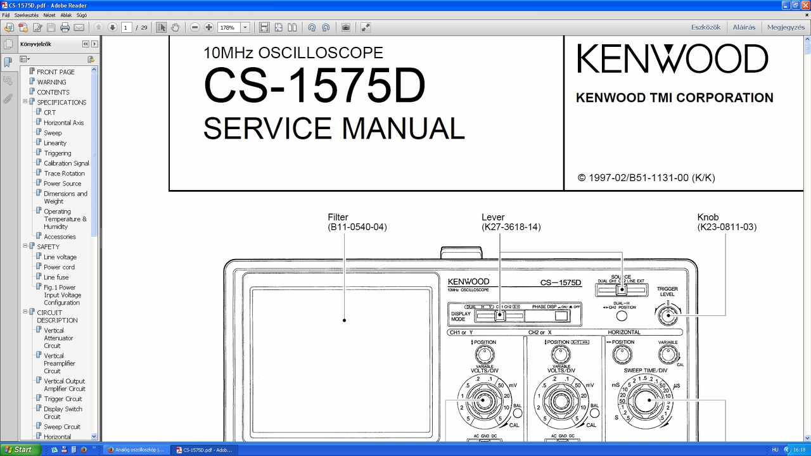Viewport: 811px width, 456px height.
Task: Click the two-page view icon
Action: tap(292, 27)
